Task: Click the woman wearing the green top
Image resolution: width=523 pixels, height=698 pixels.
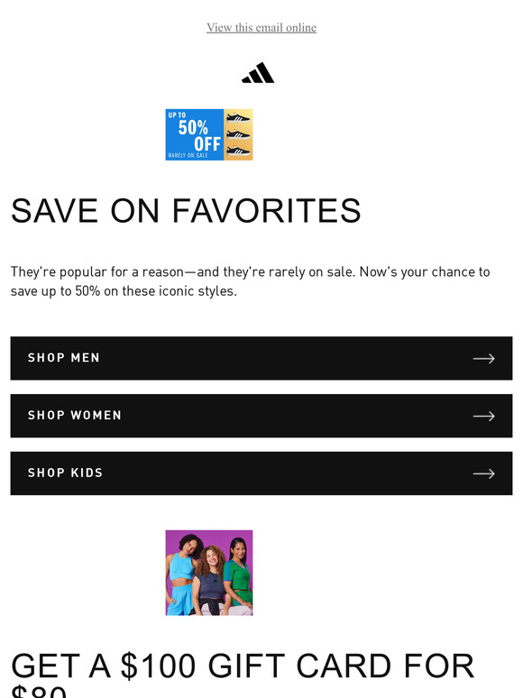Action: pos(239,576)
